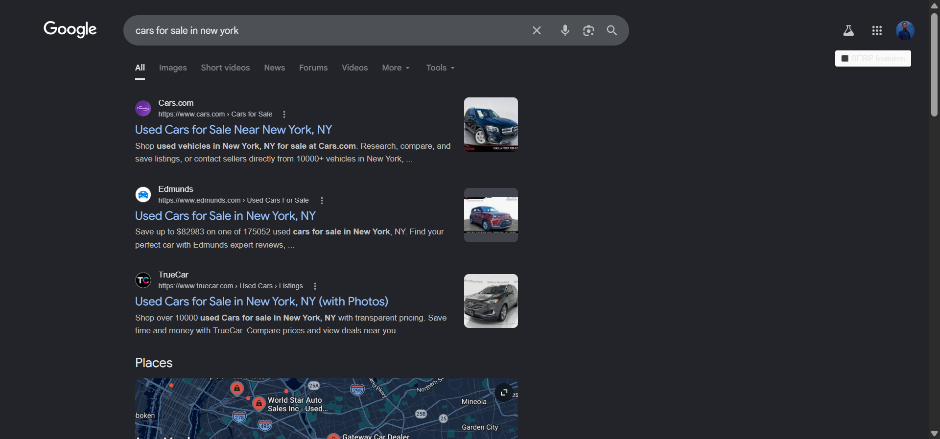Click the page scrollbar thumb
940x439 pixels.
934,65
